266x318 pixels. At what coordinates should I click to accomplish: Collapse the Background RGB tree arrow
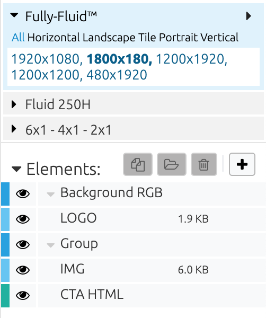(50, 195)
